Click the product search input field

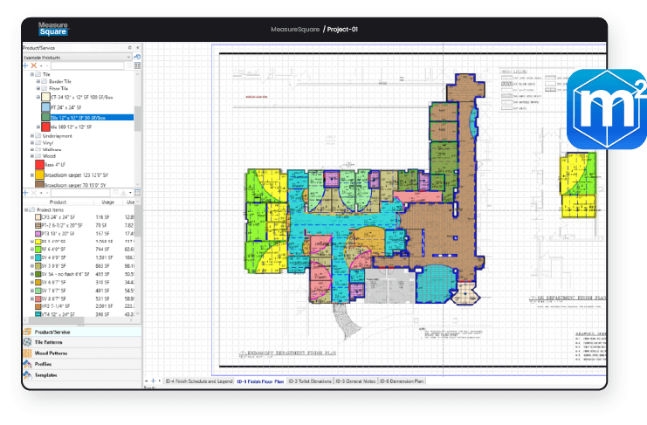(83, 65)
